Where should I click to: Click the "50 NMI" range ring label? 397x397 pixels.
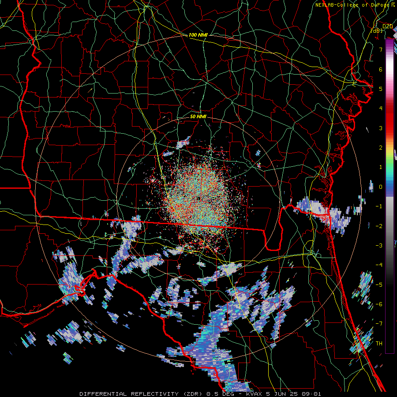click(x=198, y=116)
